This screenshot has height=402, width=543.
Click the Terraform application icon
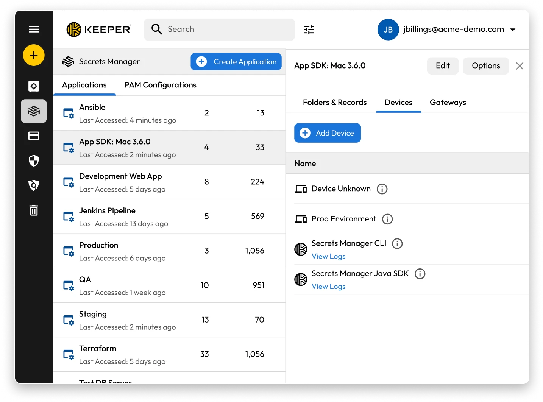(69, 354)
